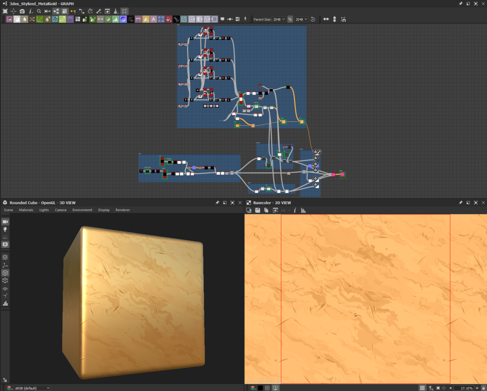Align nodes horizontally in graph toolbar

tap(326, 19)
